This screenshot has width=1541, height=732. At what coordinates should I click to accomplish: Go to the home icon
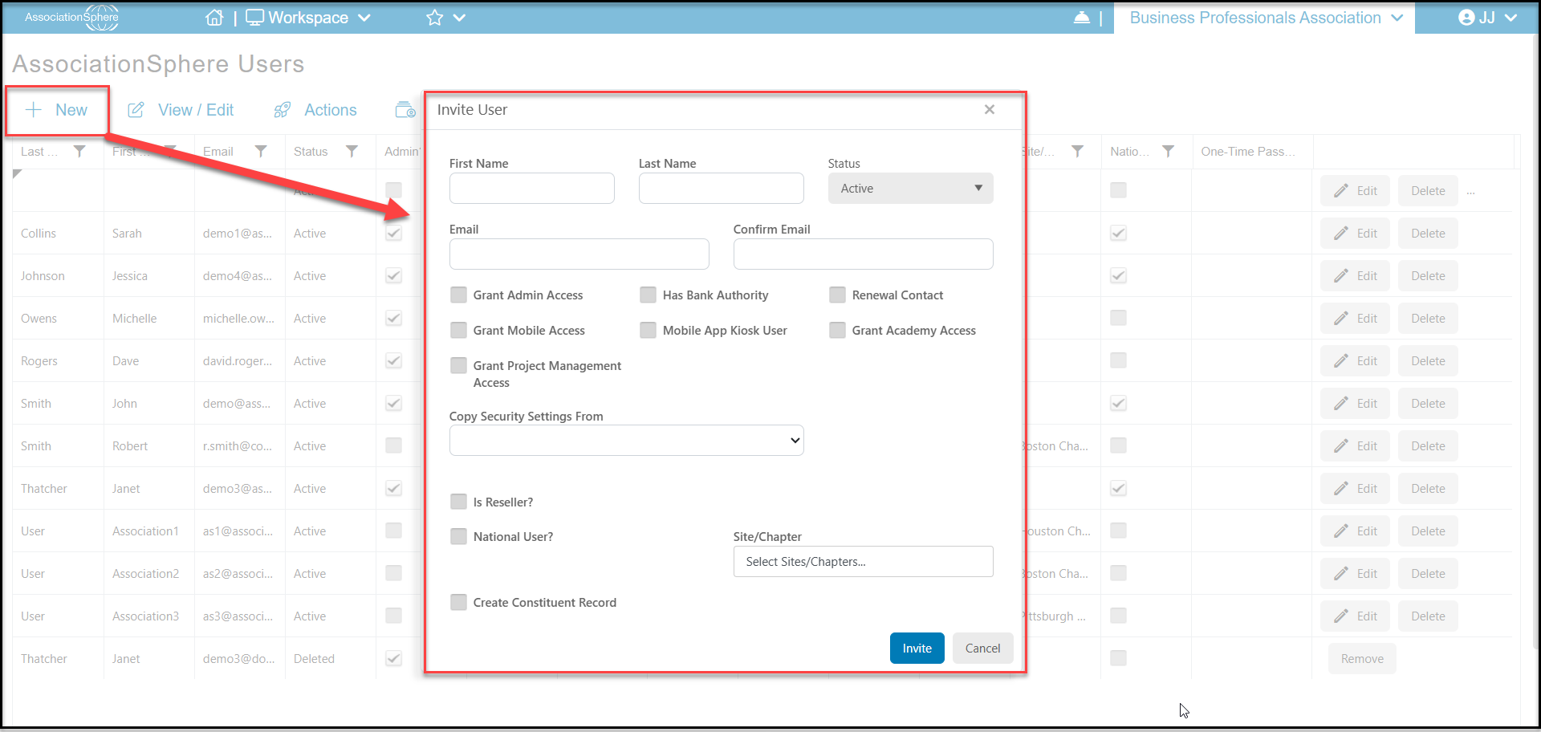tap(214, 18)
